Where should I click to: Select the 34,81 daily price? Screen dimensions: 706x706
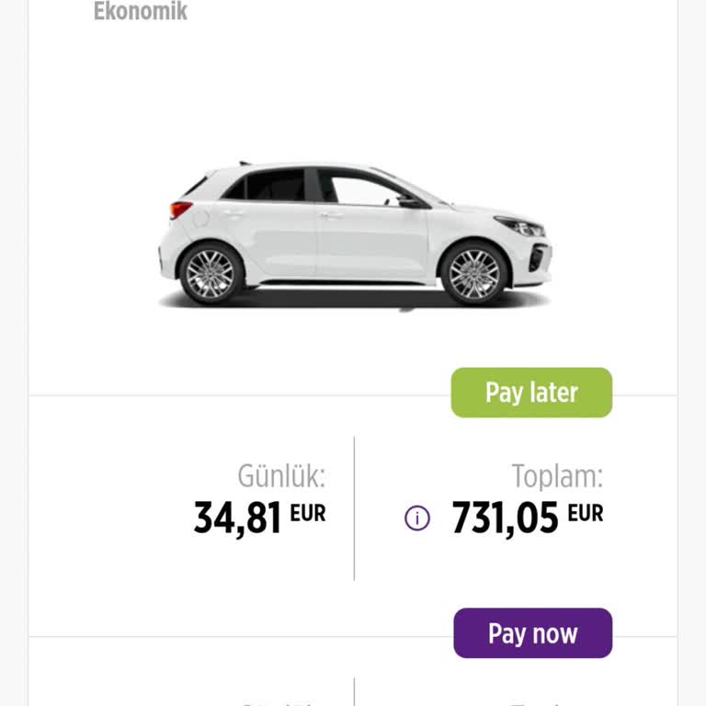point(237,518)
